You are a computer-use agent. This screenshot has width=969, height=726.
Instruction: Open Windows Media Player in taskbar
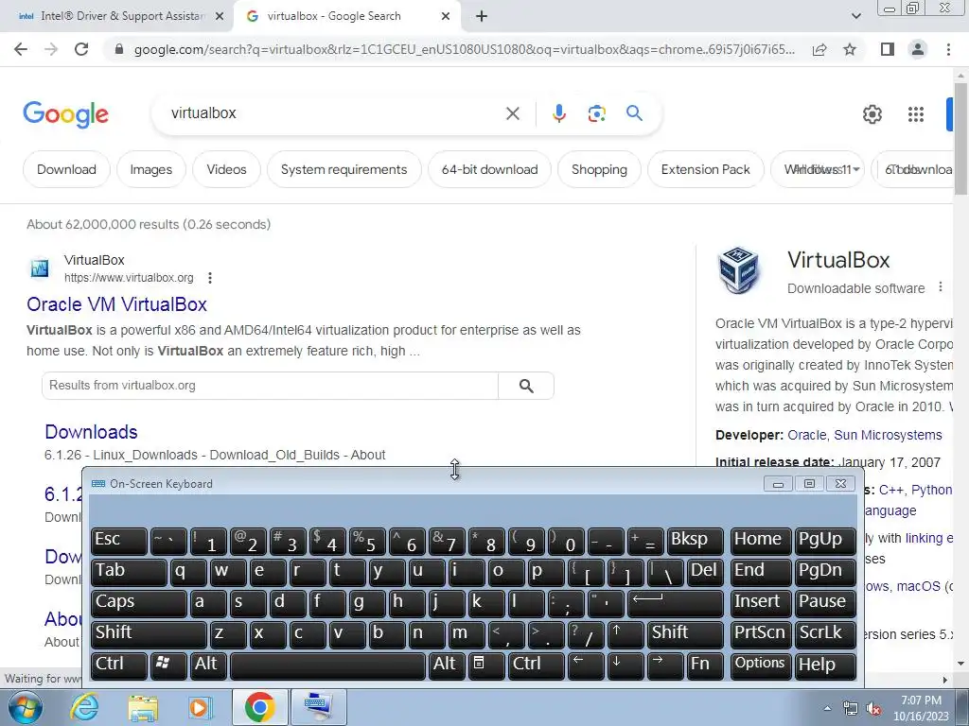point(201,707)
